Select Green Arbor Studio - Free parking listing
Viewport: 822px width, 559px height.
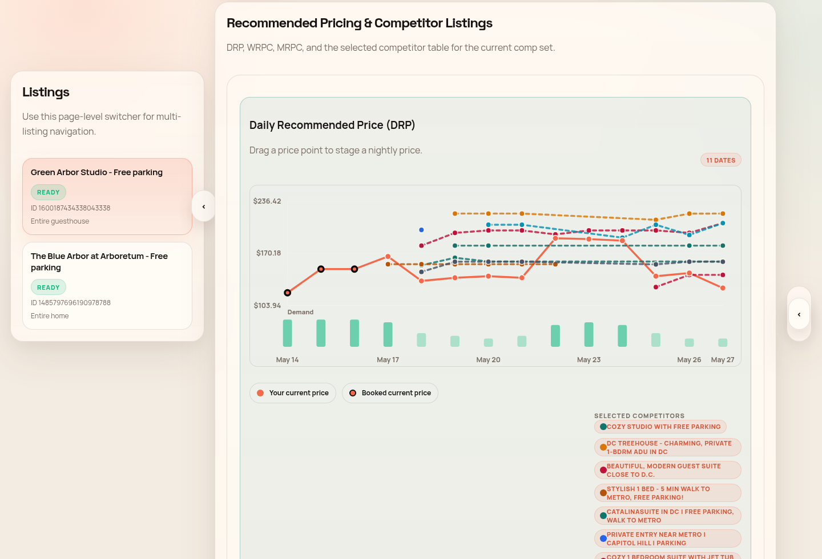click(107, 196)
